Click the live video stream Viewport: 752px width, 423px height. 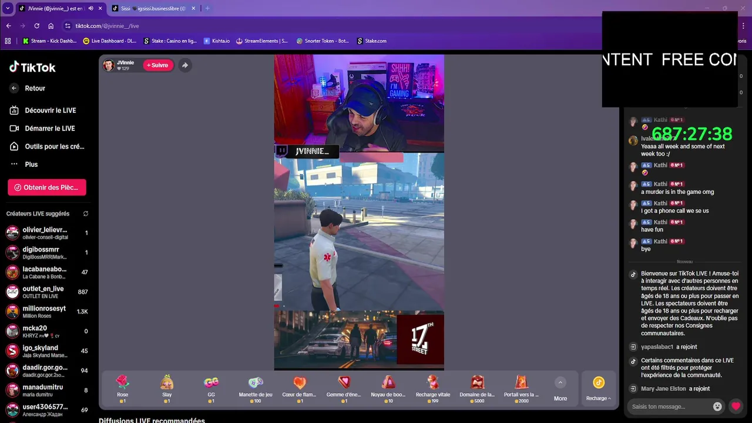[359, 213]
